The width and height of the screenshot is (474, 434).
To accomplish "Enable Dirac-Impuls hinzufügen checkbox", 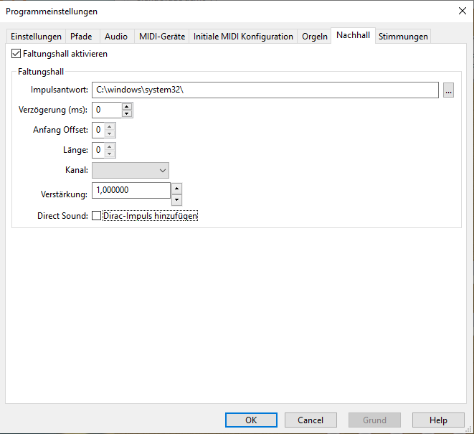I will pyautogui.click(x=97, y=216).
